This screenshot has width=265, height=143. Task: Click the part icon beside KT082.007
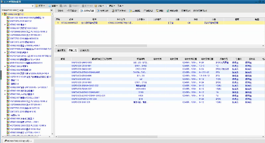click(x=8, y=97)
